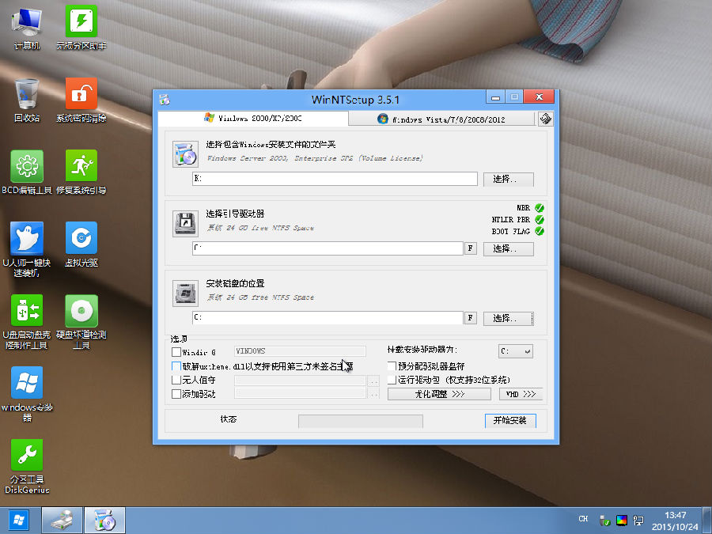Click the tool icon right of the tabs
This screenshot has height=534, width=712.
(x=545, y=119)
